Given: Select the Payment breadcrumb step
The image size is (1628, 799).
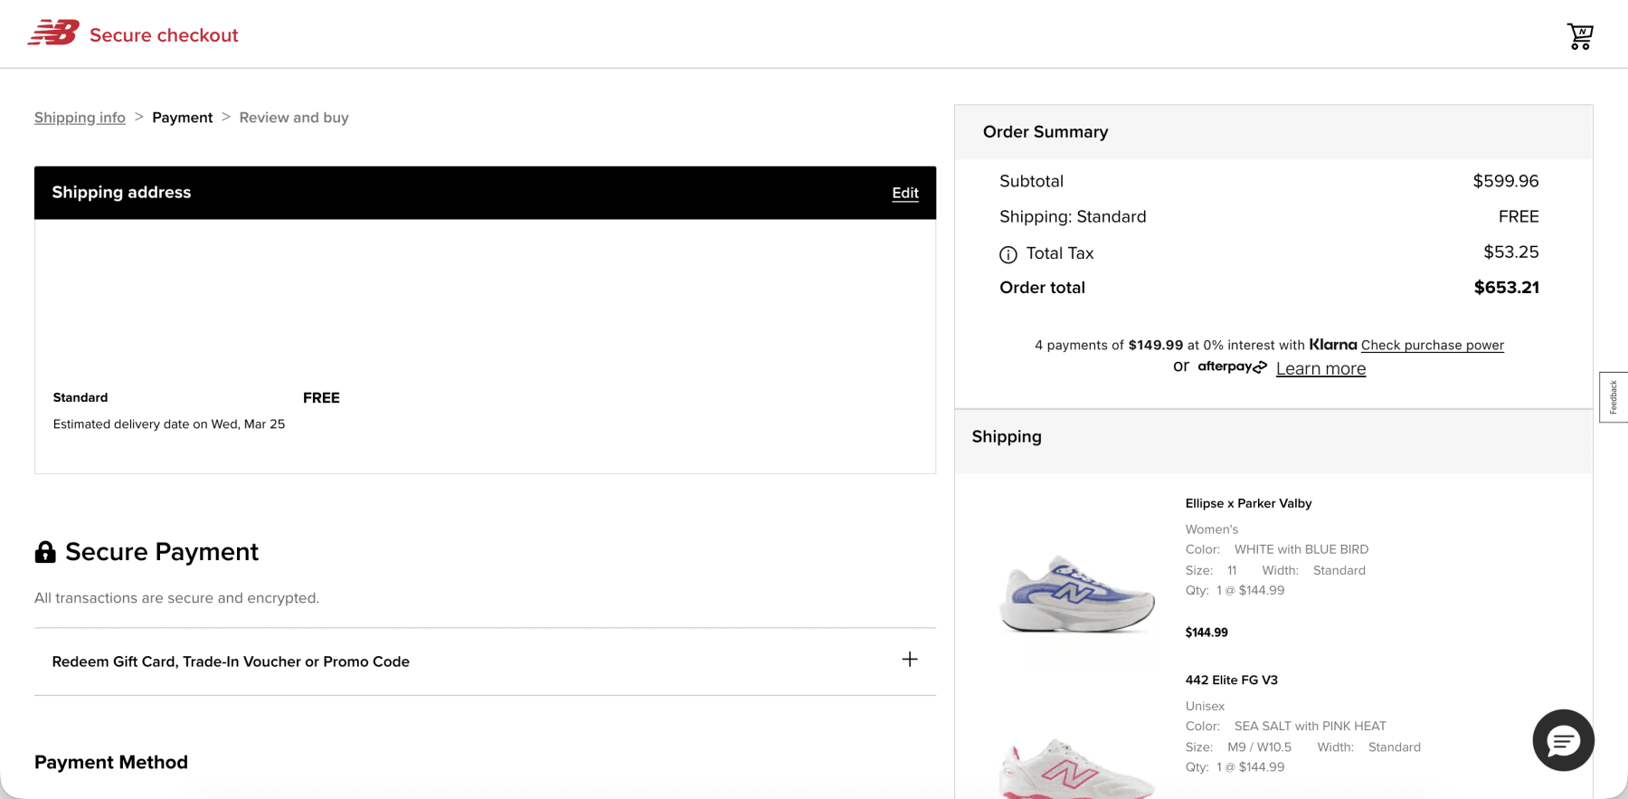Looking at the screenshot, I should coord(182,118).
